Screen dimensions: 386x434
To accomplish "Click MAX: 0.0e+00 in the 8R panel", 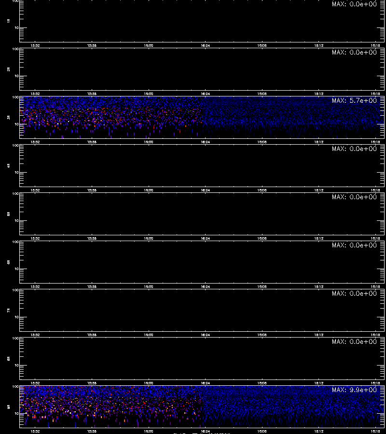I will [354, 341].
